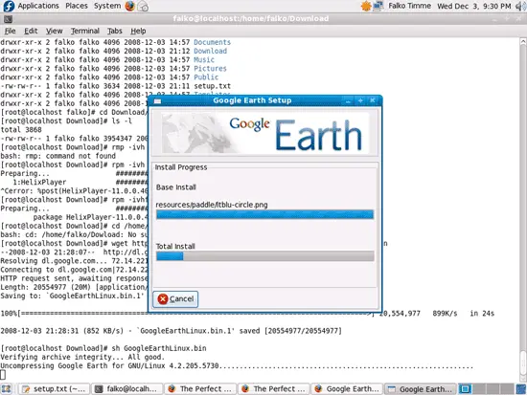Open the Google Earth Setup window menu icon
527x395 pixels.
click(x=157, y=100)
